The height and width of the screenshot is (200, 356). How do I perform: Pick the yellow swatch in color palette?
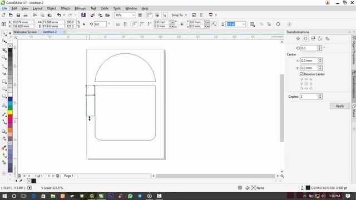tap(10, 112)
